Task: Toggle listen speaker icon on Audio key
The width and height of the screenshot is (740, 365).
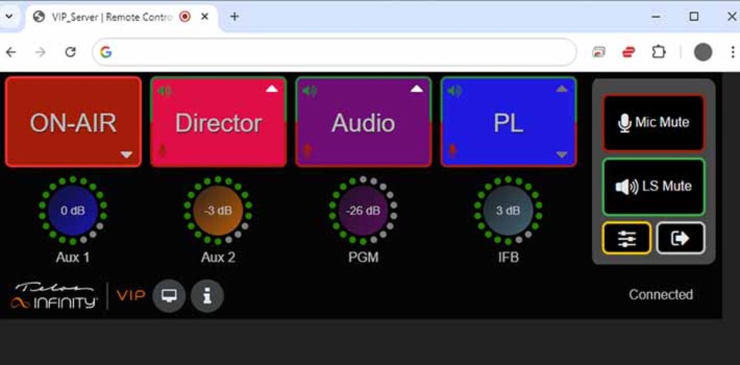Action: pyautogui.click(x=309, y=90)
